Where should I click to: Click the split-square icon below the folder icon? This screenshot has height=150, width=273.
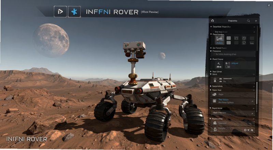click(x=227, y=66)
